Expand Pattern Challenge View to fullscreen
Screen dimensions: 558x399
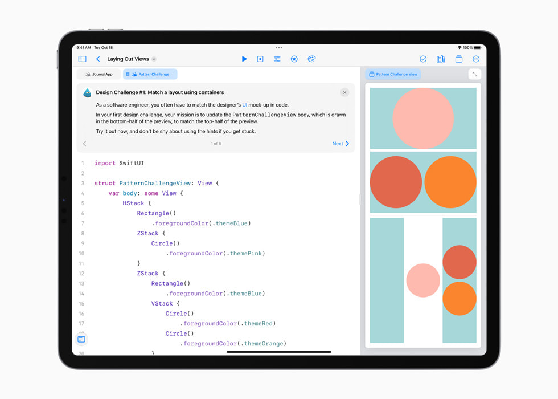pos(475,74)
